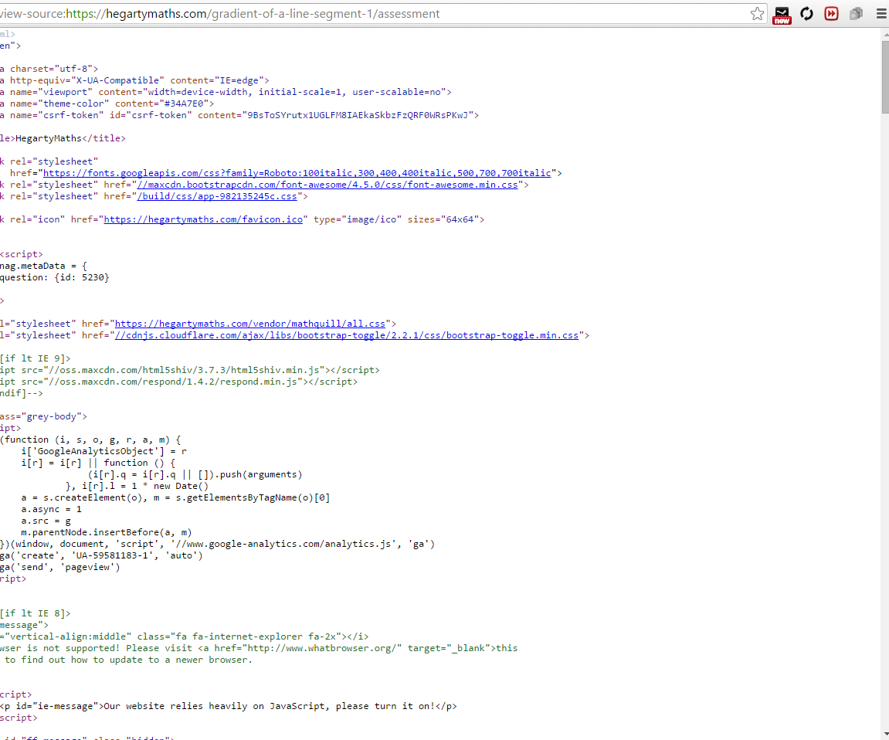Bookmark this page with the star icon
Image resolution: width=889 pixels, height=740 pixels.
point(757,14)
